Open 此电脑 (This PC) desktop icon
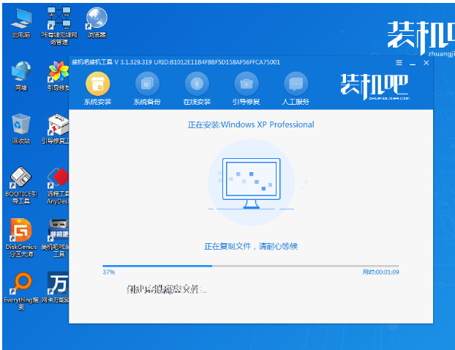This screenshot has width=455, height=350. pos(21,21)
